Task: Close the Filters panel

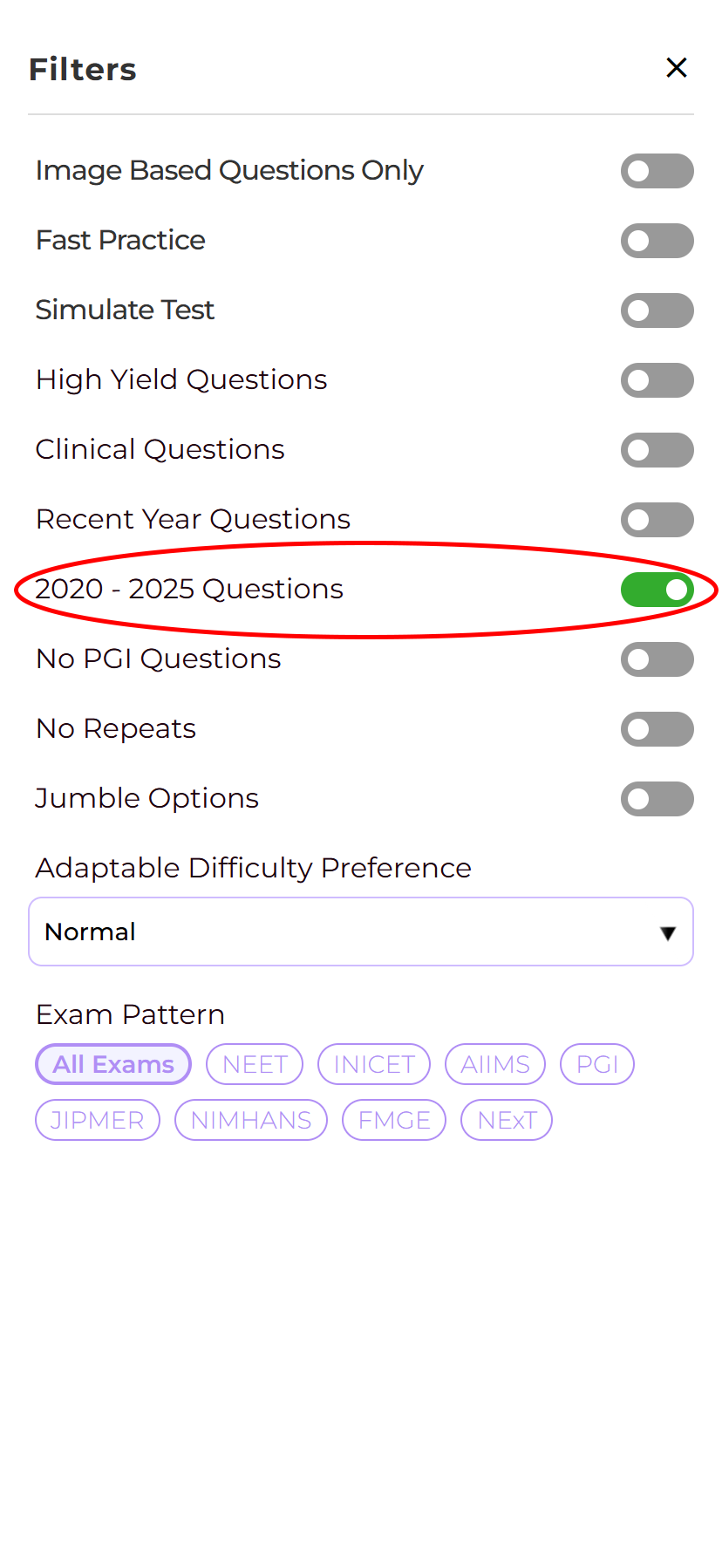Action: click(x=676, y=67)
